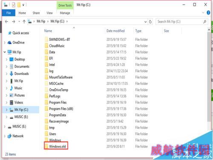
Task: Click the ProgramData folder icon
Action: point(46,115)
